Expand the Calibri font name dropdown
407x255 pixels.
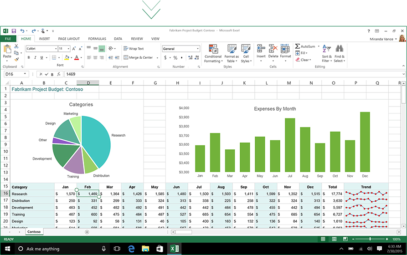point(56,49)
